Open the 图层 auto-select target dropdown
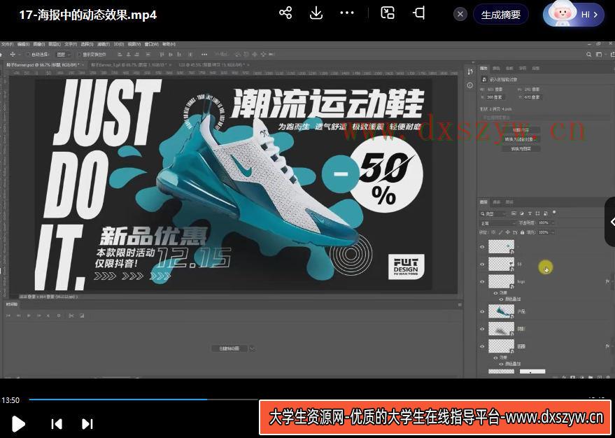 pos(63,55)
